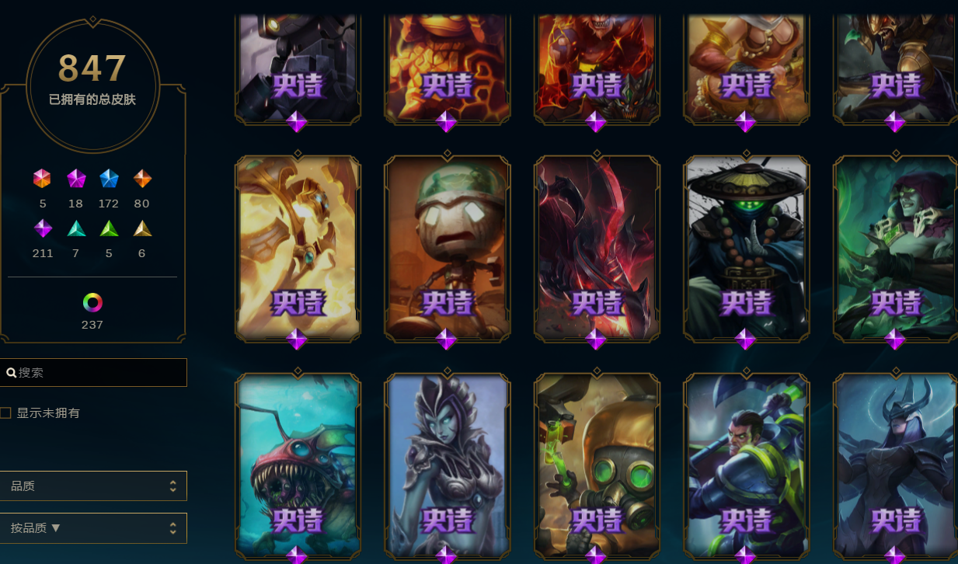The height and width of the screenshot is (564, 958).
Task: Click the golden armored skin card
Action: pos(298,248)
